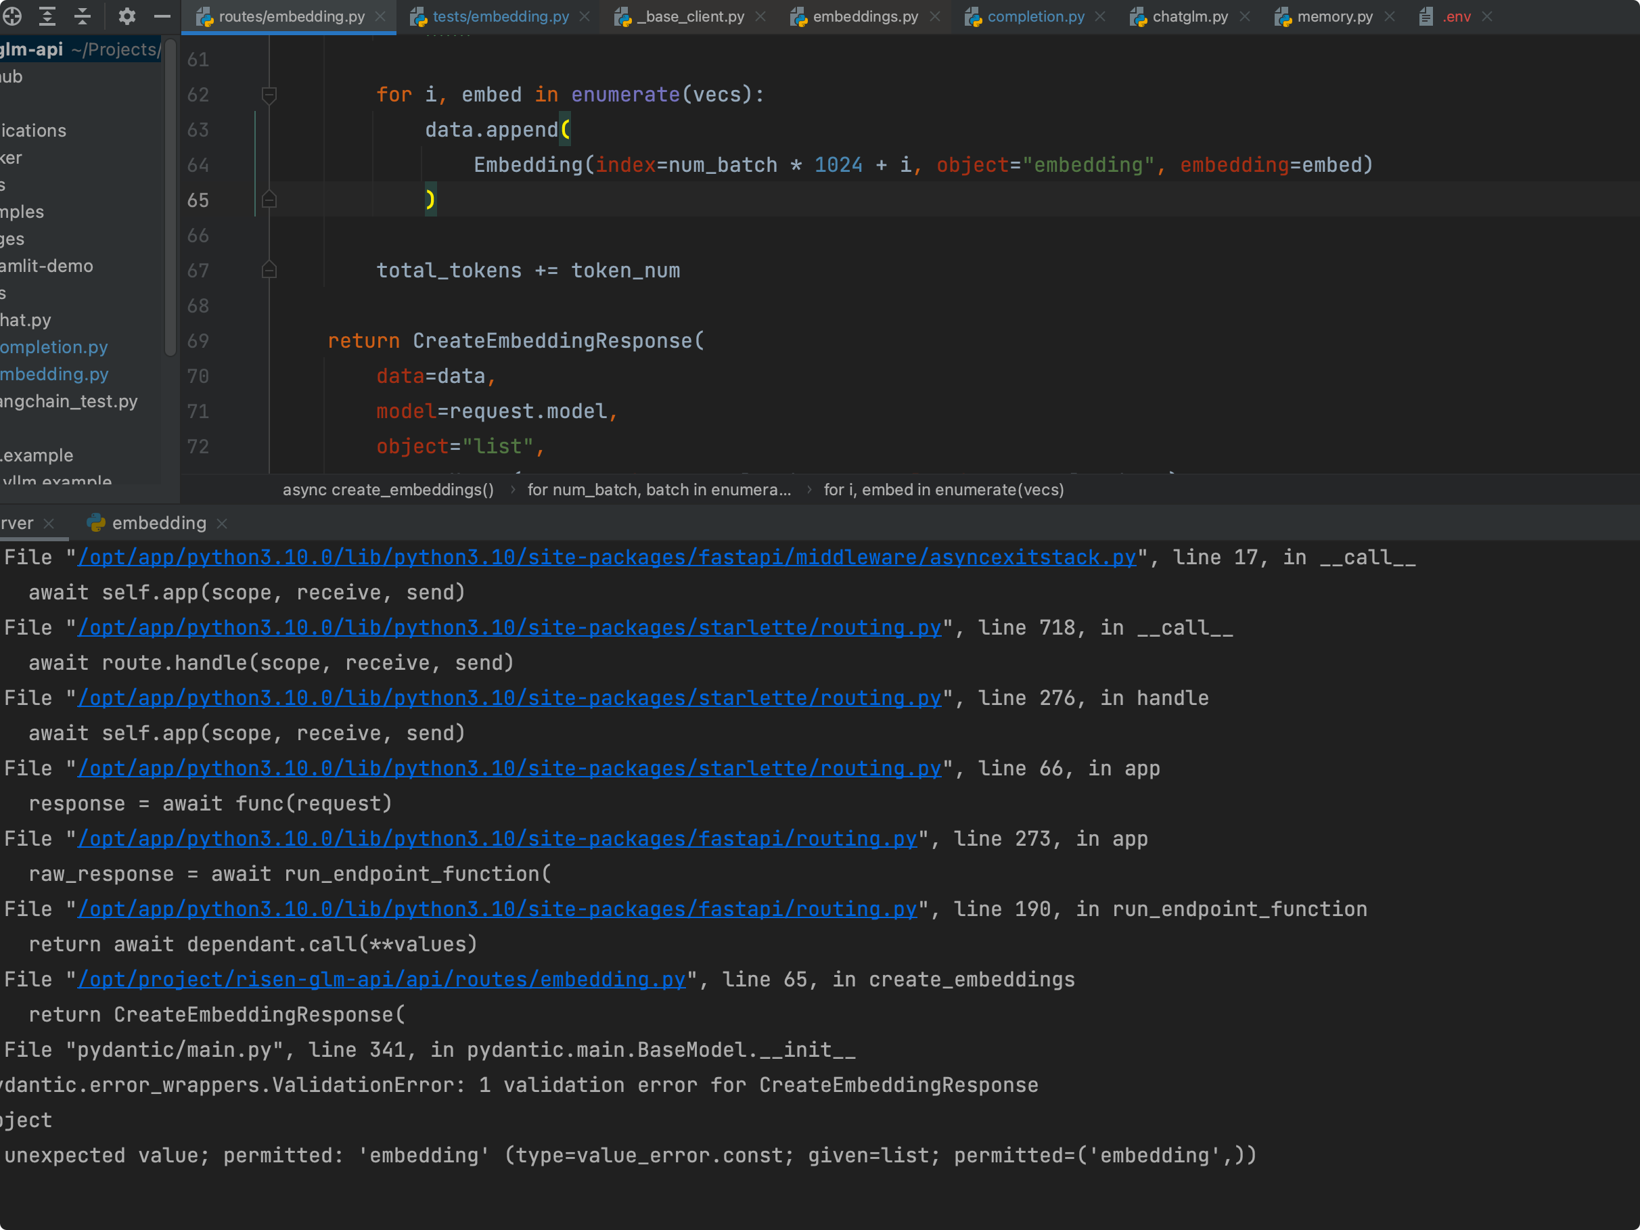Click the Python icon on the embedding console tab

[x=94, y=524]
